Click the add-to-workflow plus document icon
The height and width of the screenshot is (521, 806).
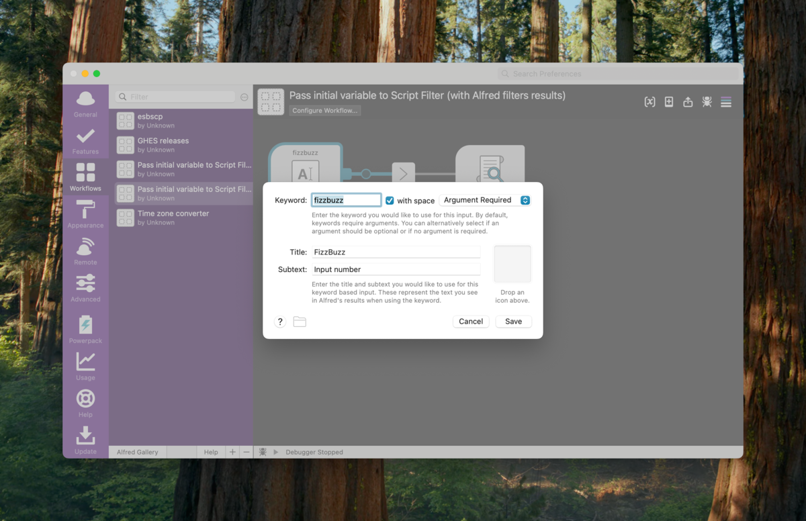pyautogui.click(x=669, y=102)
